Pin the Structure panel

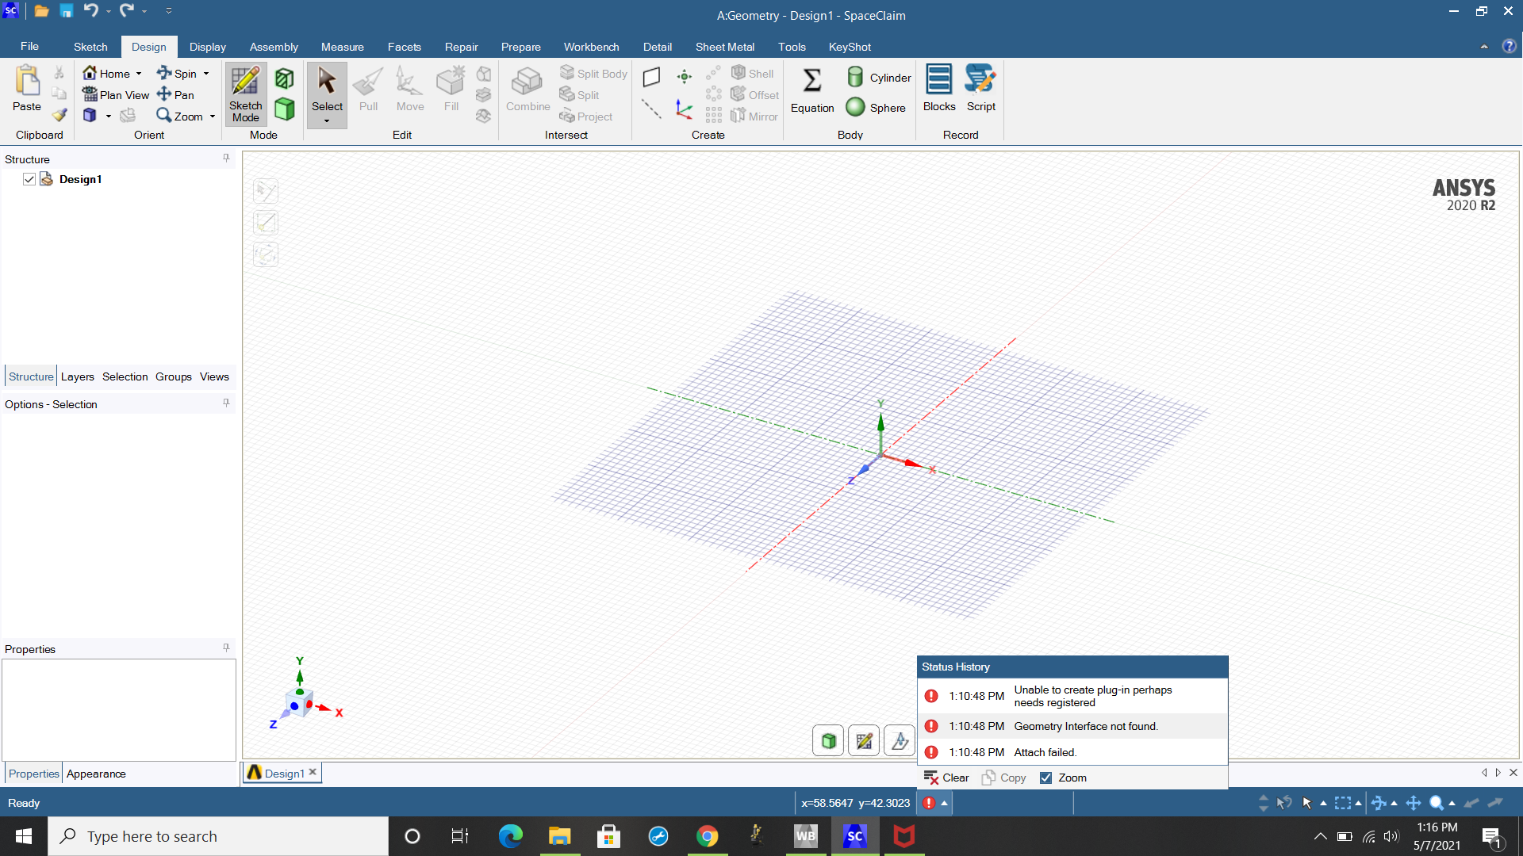point(226,158)
